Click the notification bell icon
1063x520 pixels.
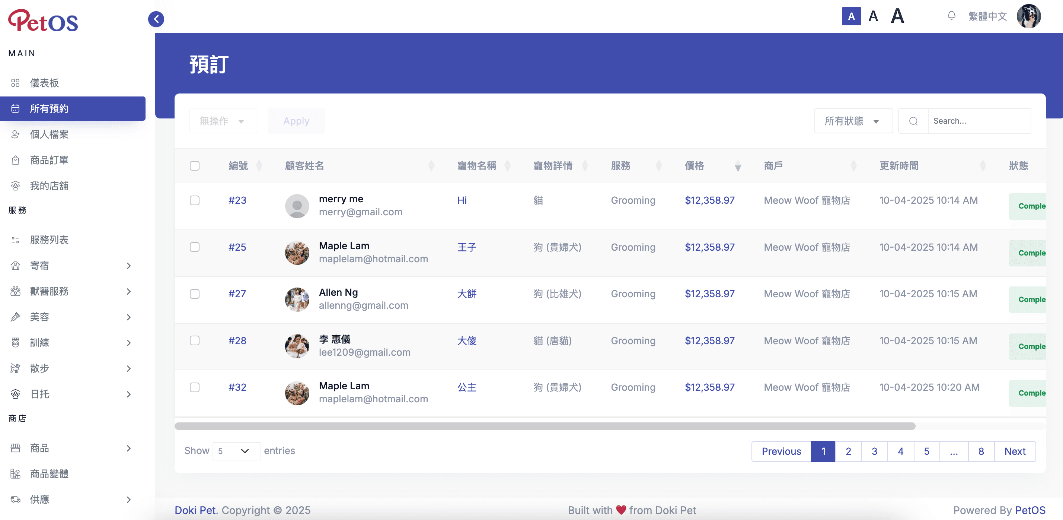(x=951, y=16)
